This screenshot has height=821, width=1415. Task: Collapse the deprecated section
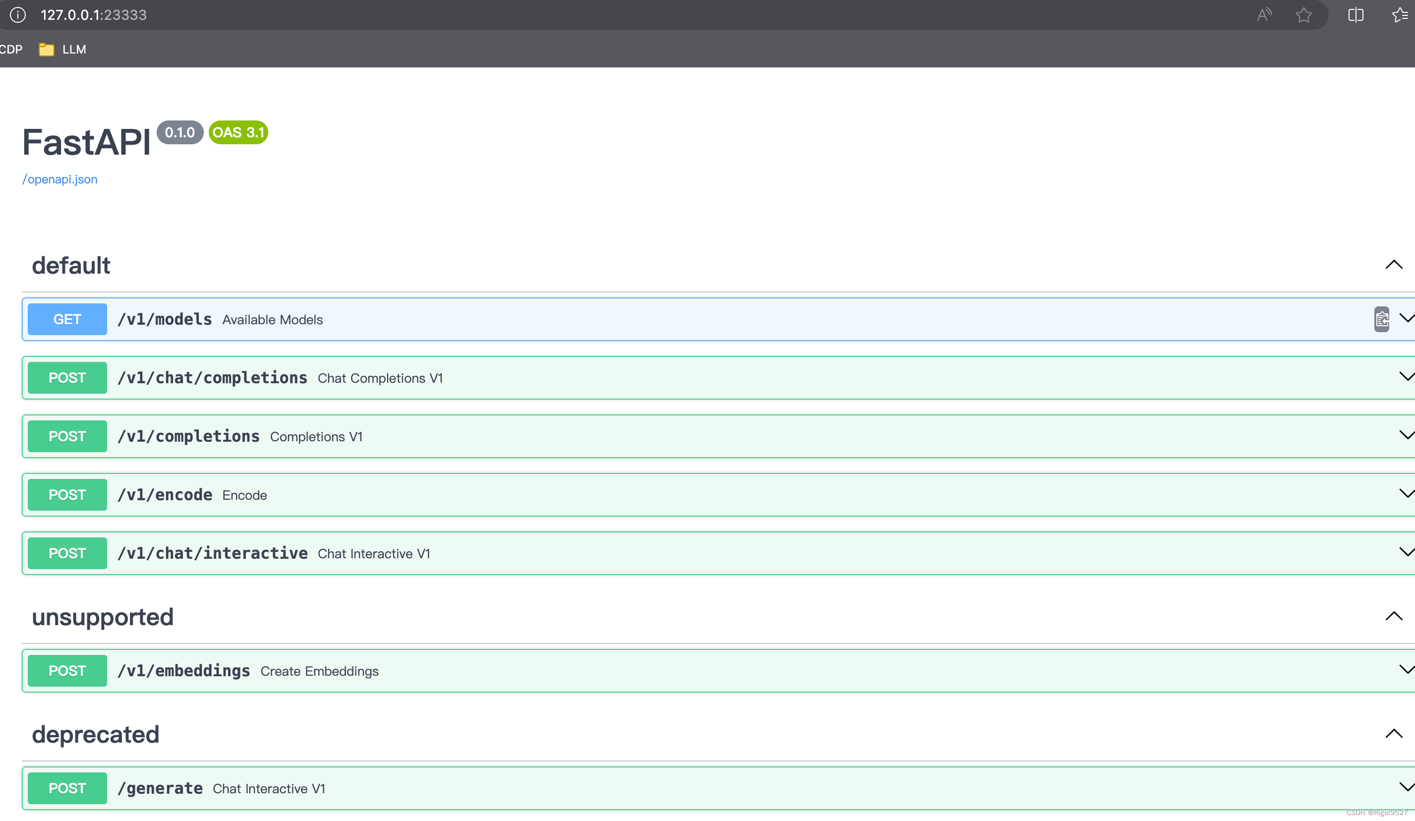click(x=1394, y=733)
